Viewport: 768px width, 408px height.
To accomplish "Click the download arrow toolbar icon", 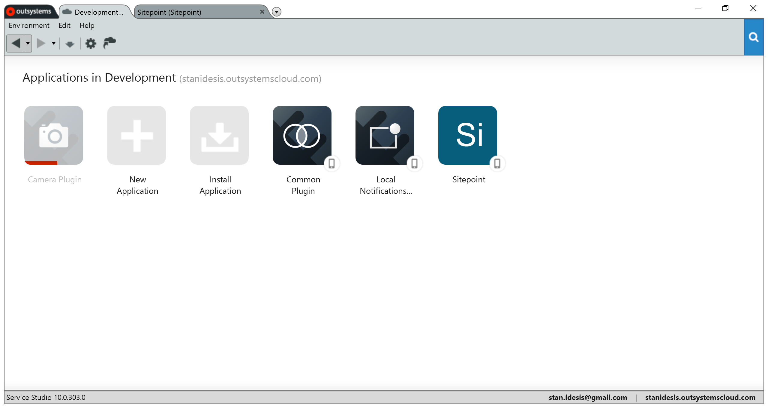I will coord(70,44).
